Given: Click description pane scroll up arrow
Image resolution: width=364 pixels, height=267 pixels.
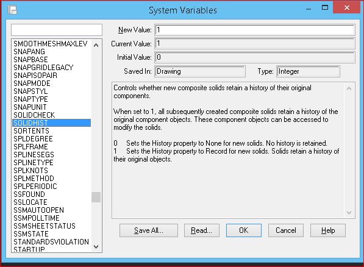Looking at the screenshot, I should pos(349,88).
